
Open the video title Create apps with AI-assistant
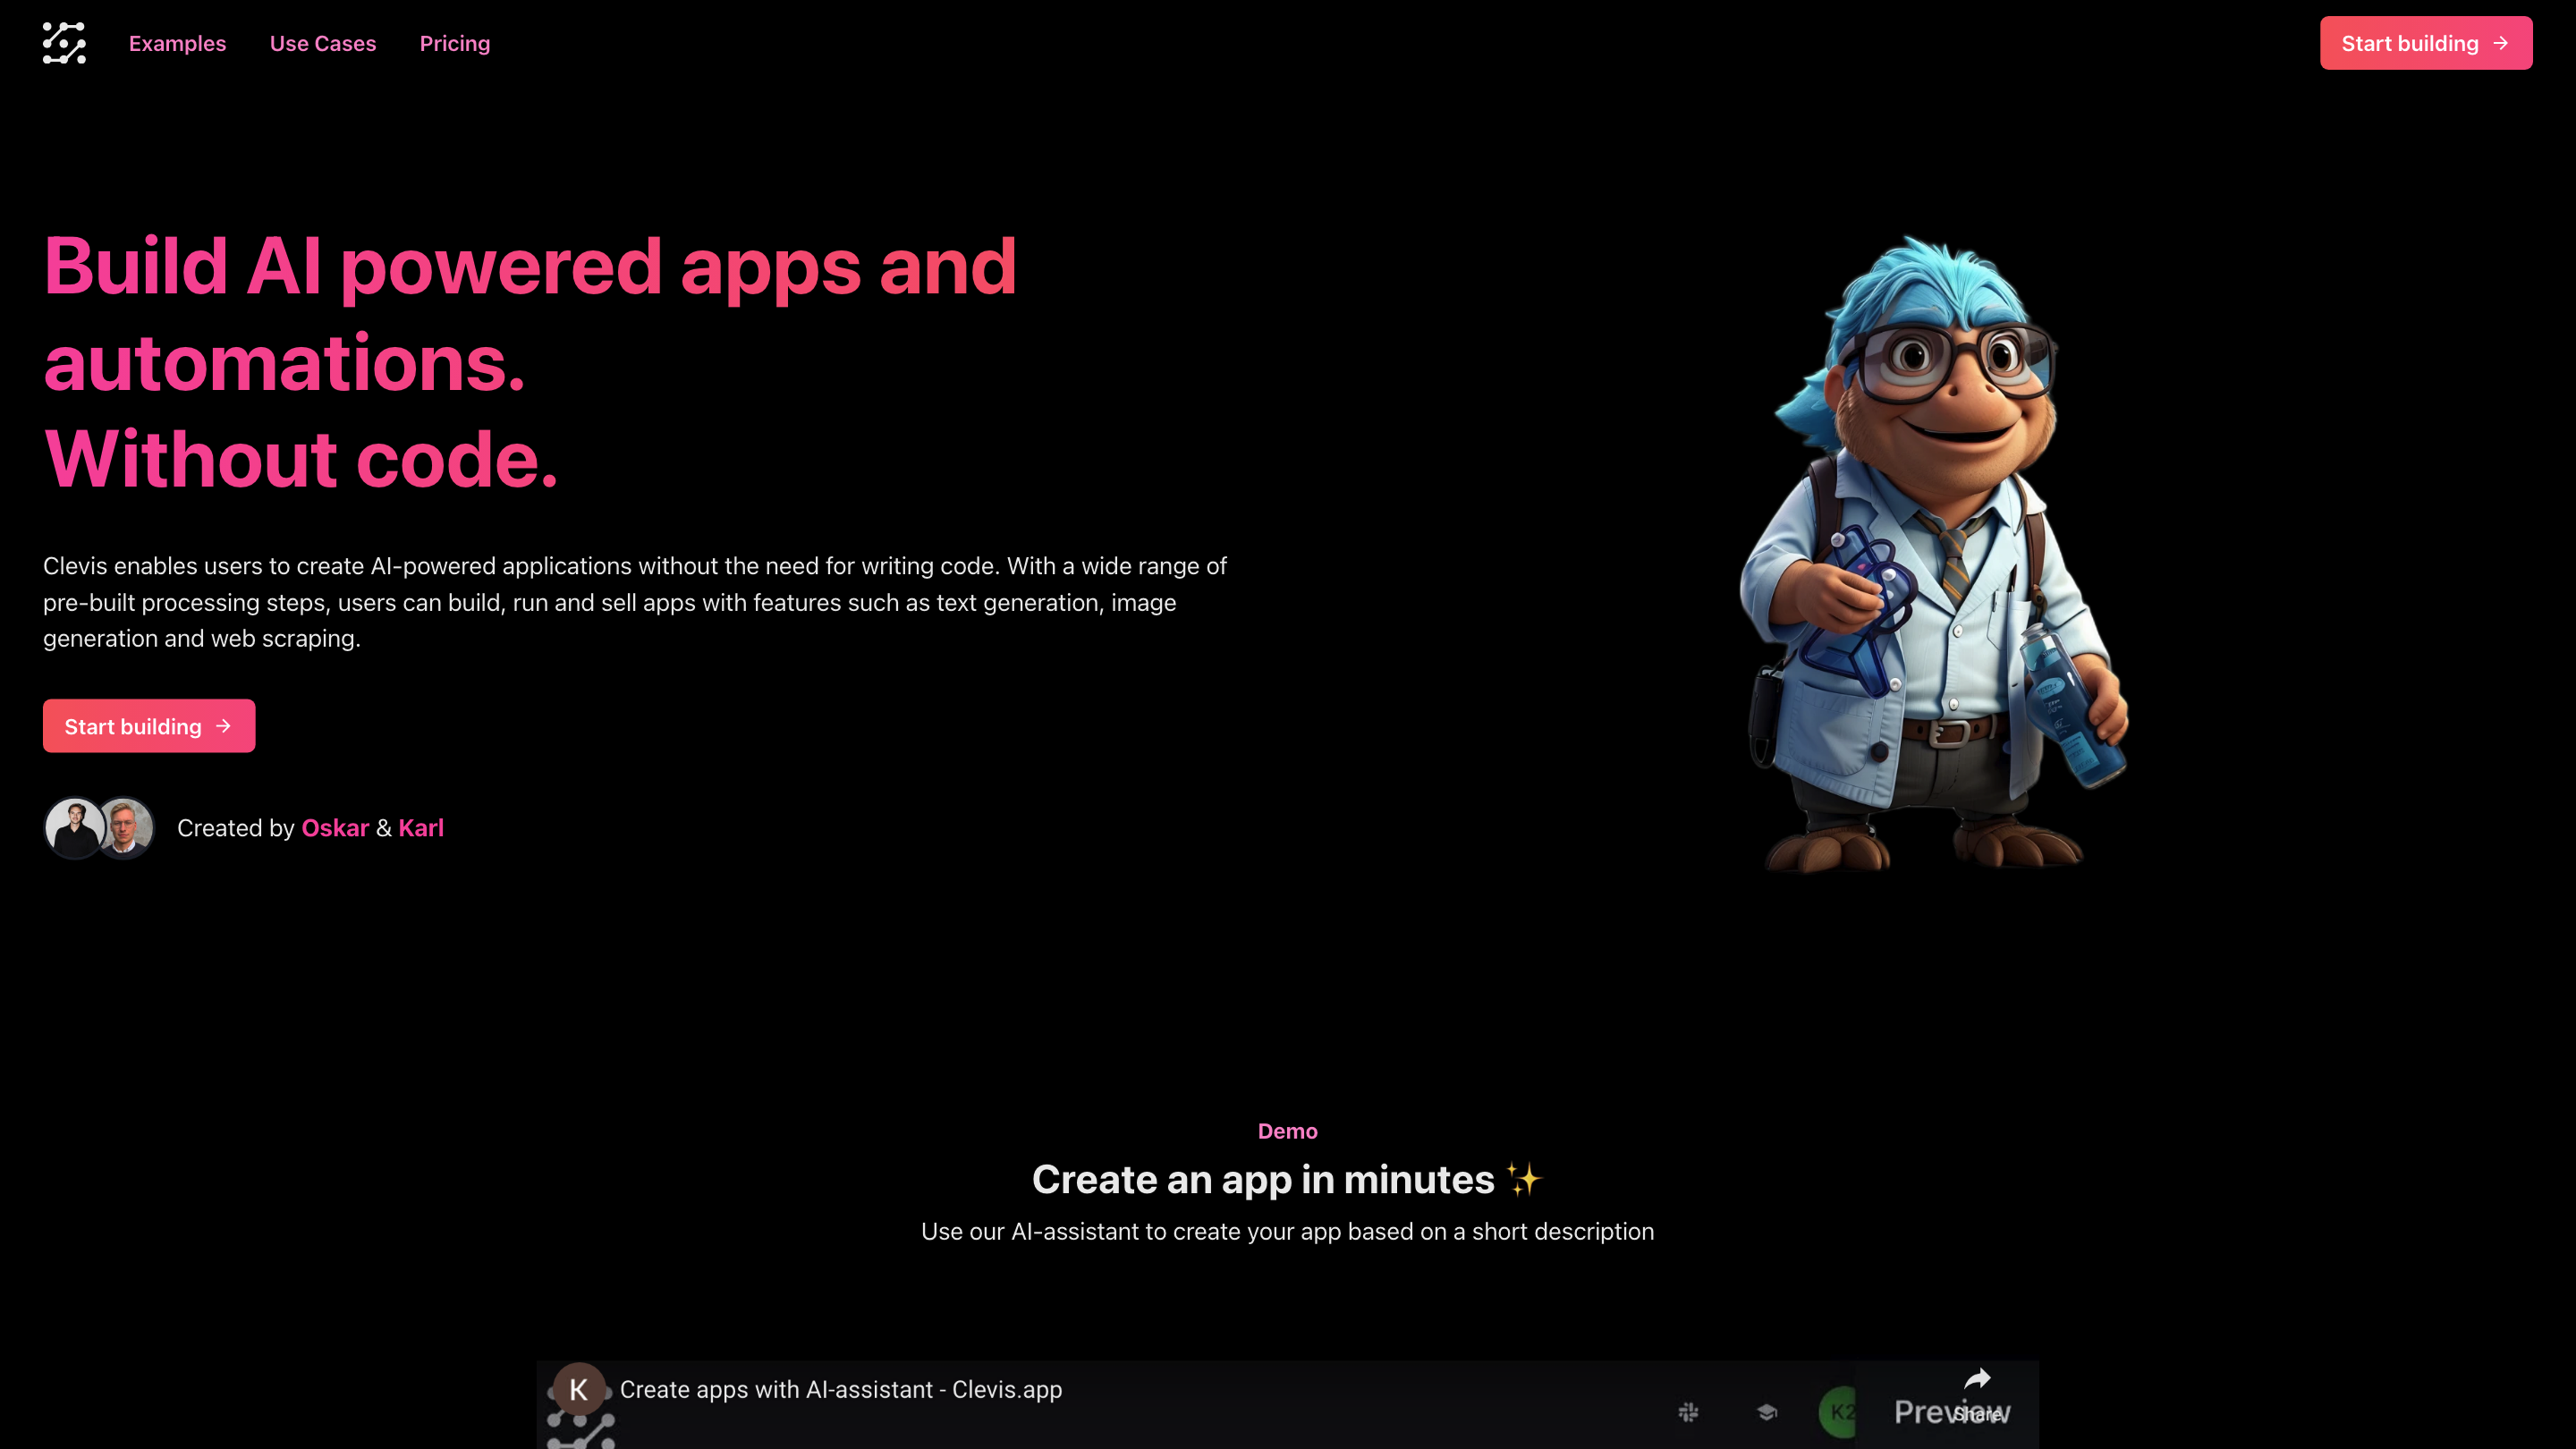[x=840, y=1389]
